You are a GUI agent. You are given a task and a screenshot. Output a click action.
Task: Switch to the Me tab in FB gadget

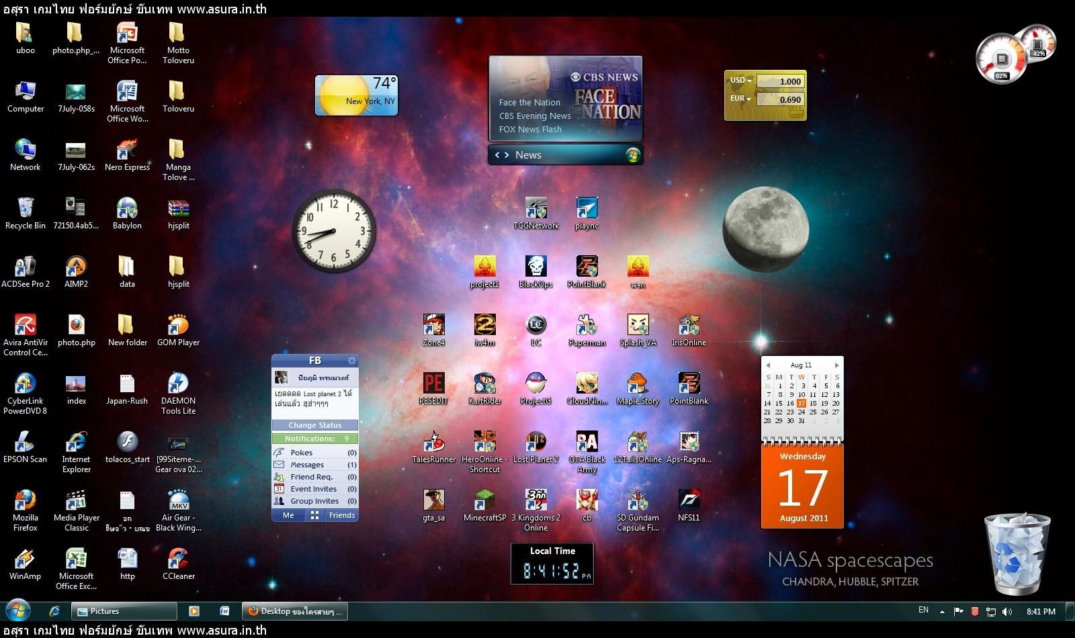(x=288, y=515)
